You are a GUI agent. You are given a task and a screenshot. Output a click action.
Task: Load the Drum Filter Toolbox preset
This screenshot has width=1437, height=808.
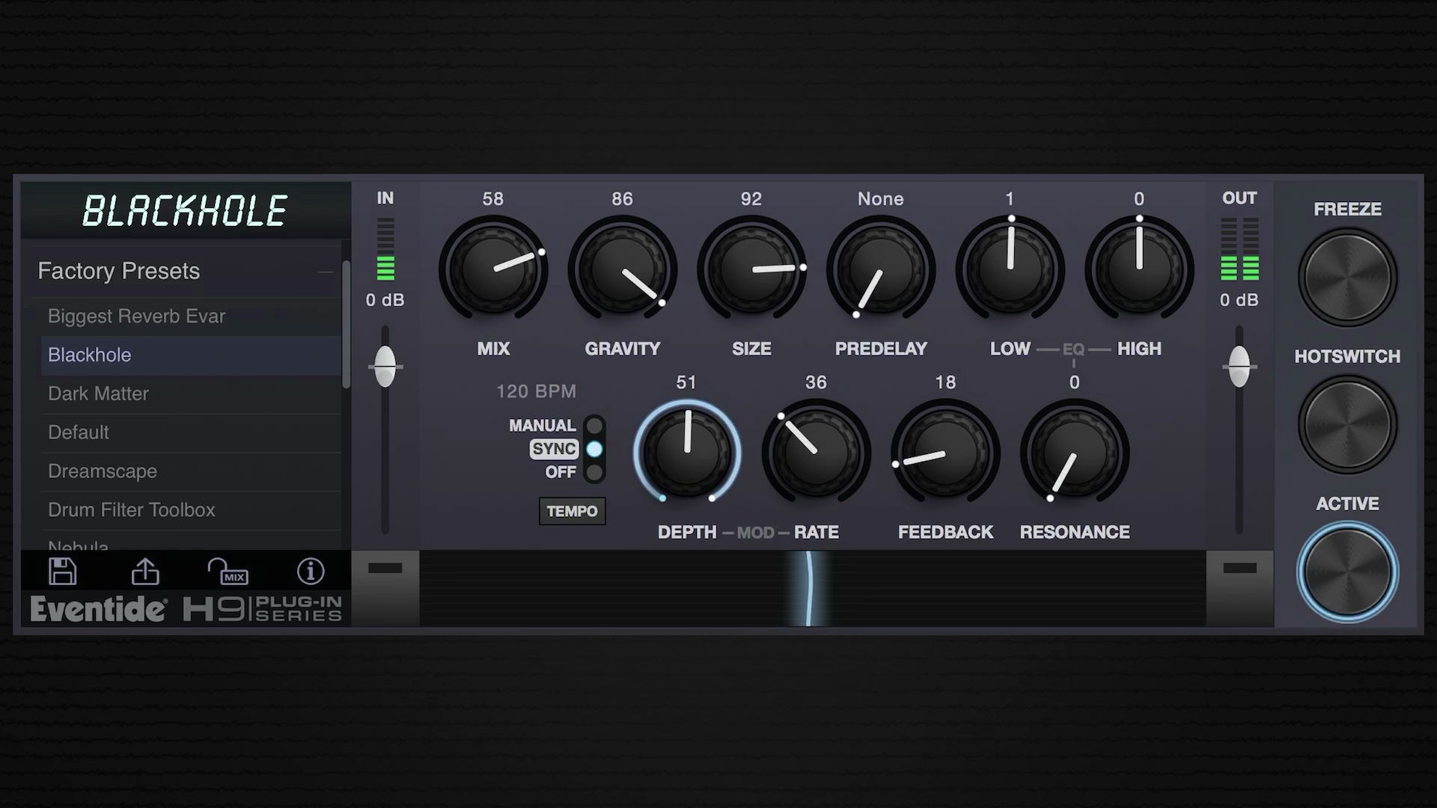[191, 510]
